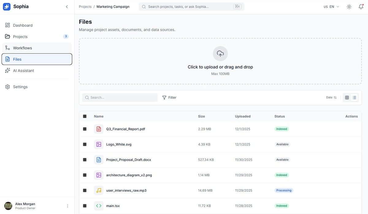This screenshot has height=214, width=368.
Task: Click the cloud upload icon
Action: (220, 54)
